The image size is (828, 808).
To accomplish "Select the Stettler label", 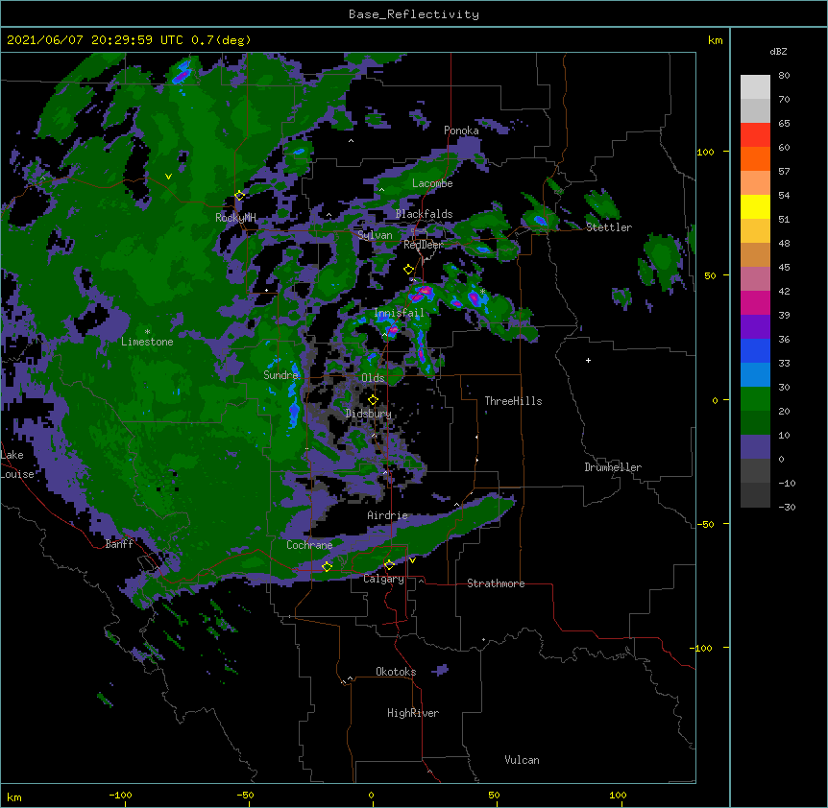I will [x=609, y=227].
